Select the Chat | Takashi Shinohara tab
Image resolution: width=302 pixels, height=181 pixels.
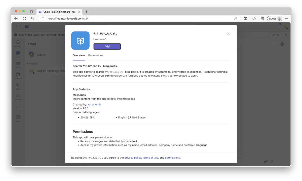click(59, 12)
